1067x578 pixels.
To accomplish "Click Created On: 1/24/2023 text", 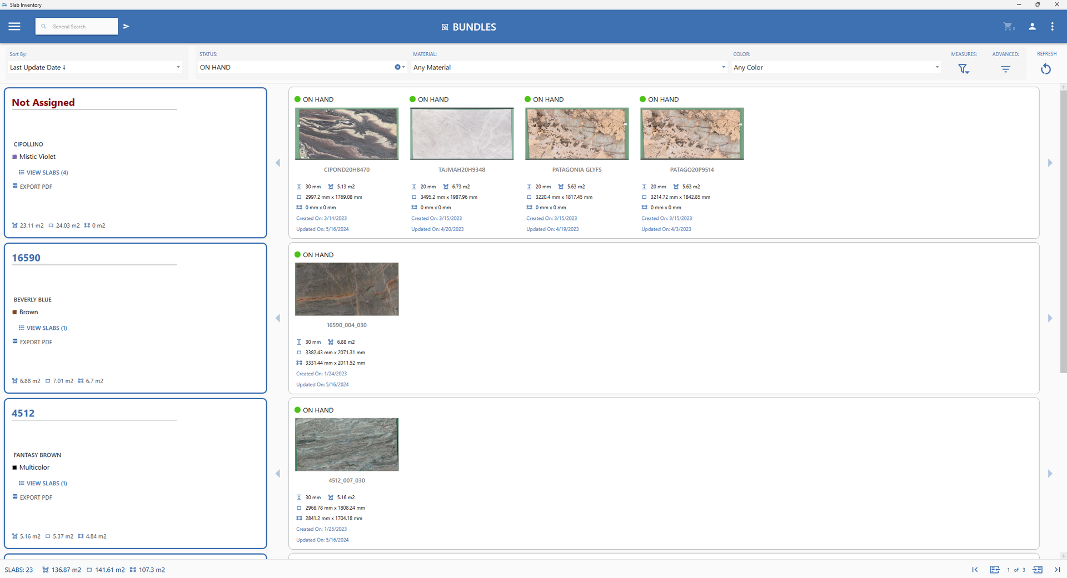I will pyautogui.click(x=322, y=374).
